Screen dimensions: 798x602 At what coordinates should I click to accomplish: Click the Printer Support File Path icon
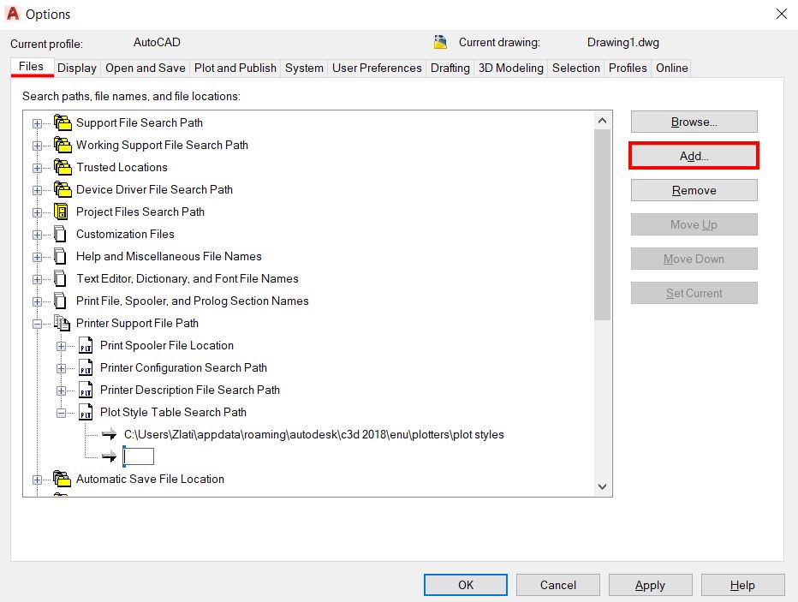click(x=62, y=323)
